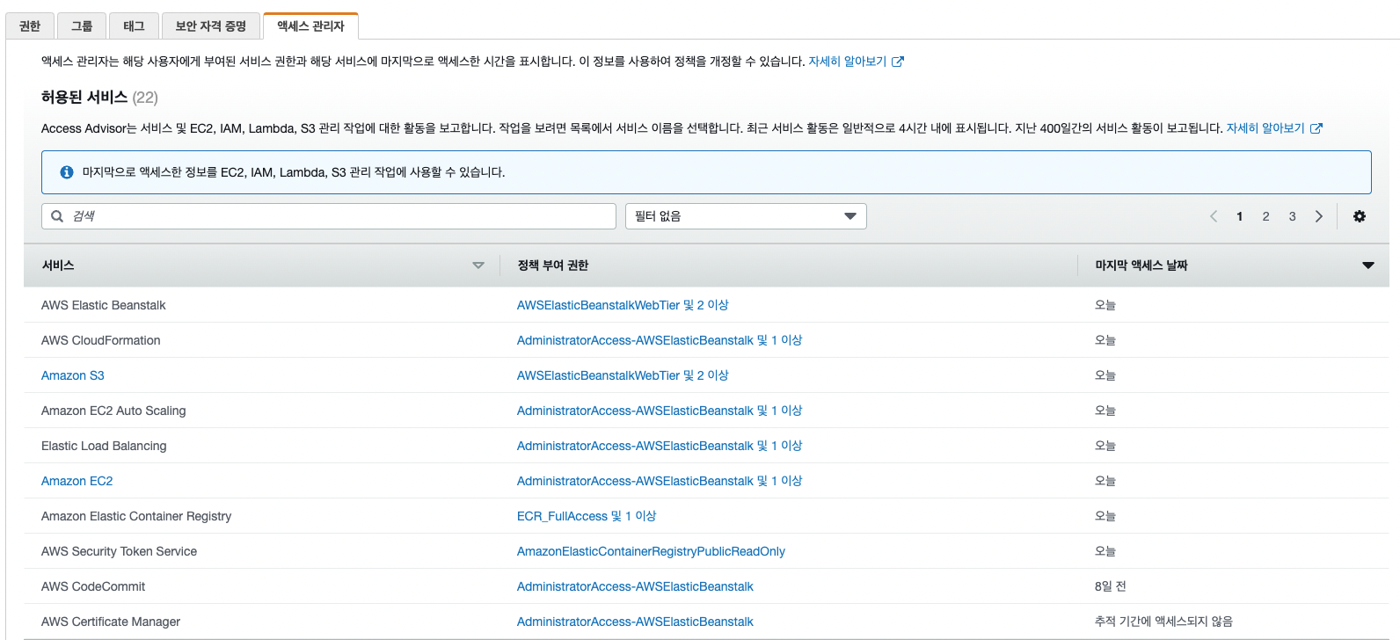Image resolution: width=1400 pixels, height=640 pixels.
Task: Open the settings gear icon for table preferences
Action: coord(1360,216)
